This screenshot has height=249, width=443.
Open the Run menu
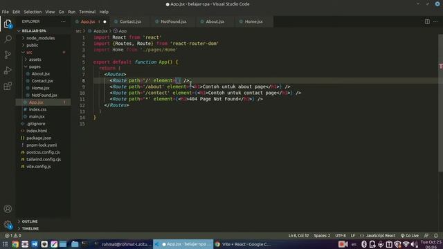tap(71, 12)
